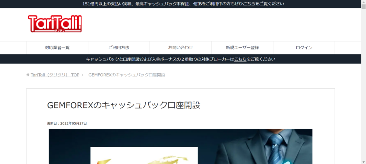Click the breadcrumb chevron separator
366x164 pixels.
point(83,75)
